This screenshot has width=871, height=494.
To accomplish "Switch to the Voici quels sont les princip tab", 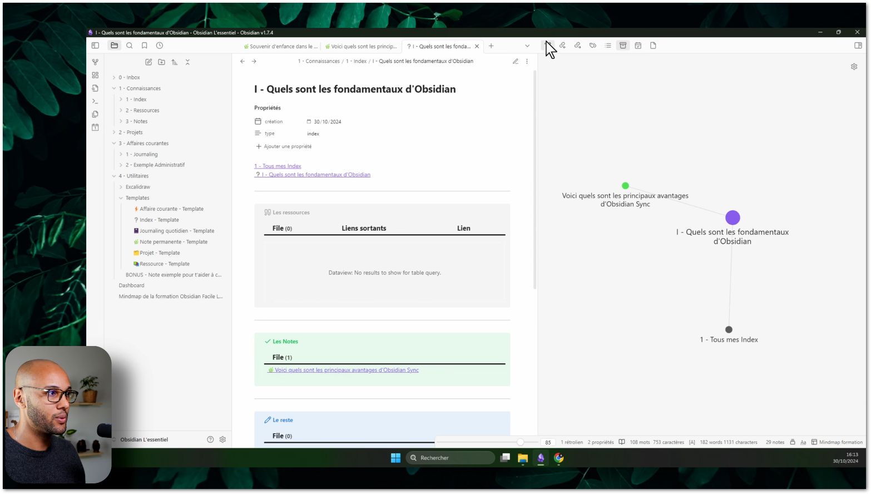I will pos(362,47).
